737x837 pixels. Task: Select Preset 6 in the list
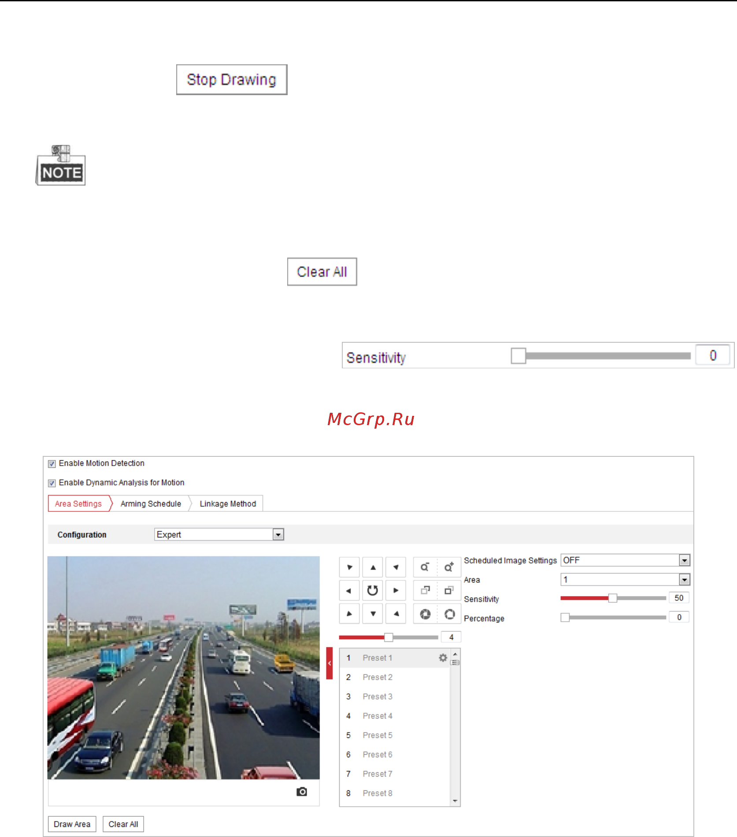click(395, 755)
